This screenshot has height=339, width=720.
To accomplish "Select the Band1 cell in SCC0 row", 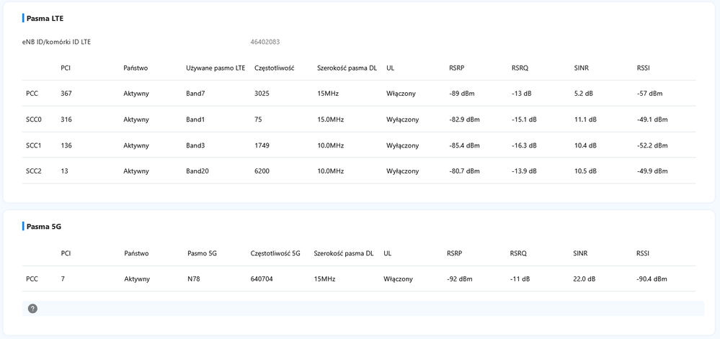I will point(196,119).
